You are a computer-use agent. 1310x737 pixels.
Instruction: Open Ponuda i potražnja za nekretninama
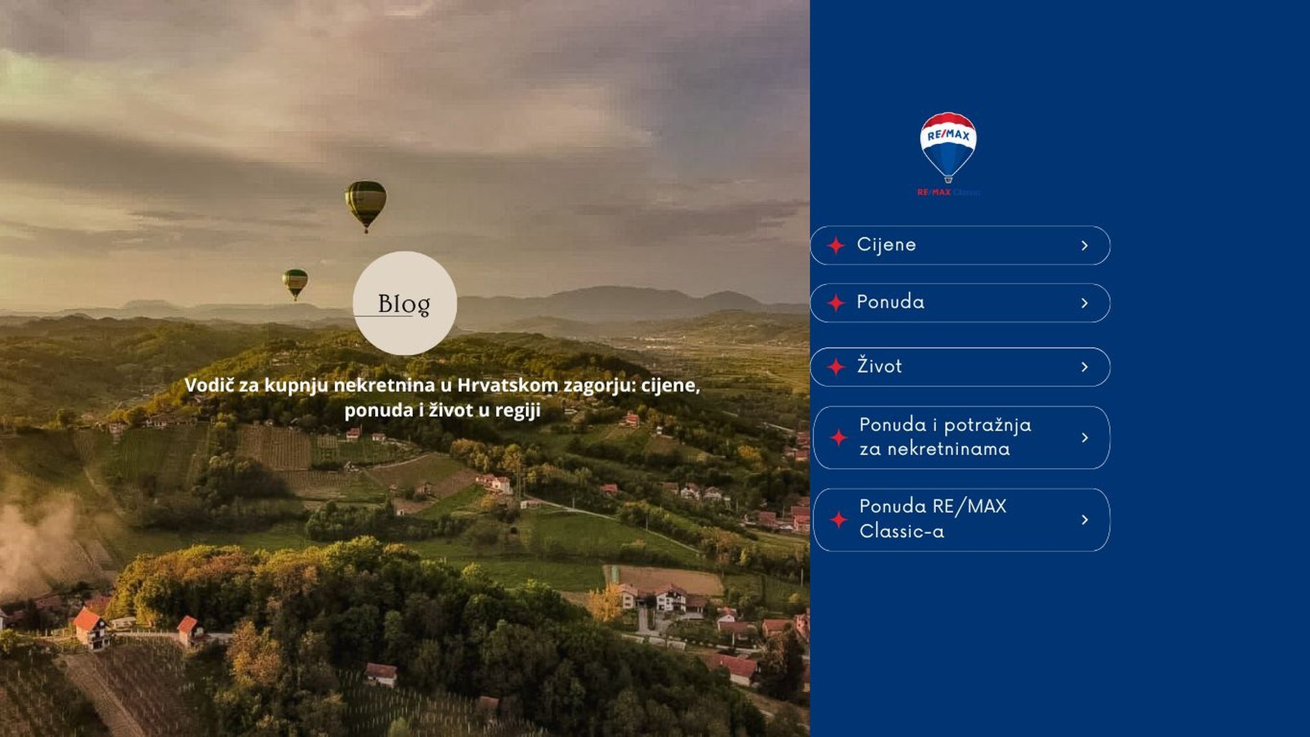(x=961, y=437)
